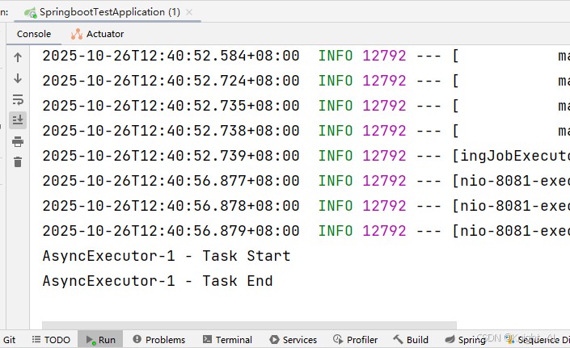The height and width of the screenshot is (348, 570).
Task: Toggle soft-wrap in console
Action: pyautogui.click(x=17, y=99)
